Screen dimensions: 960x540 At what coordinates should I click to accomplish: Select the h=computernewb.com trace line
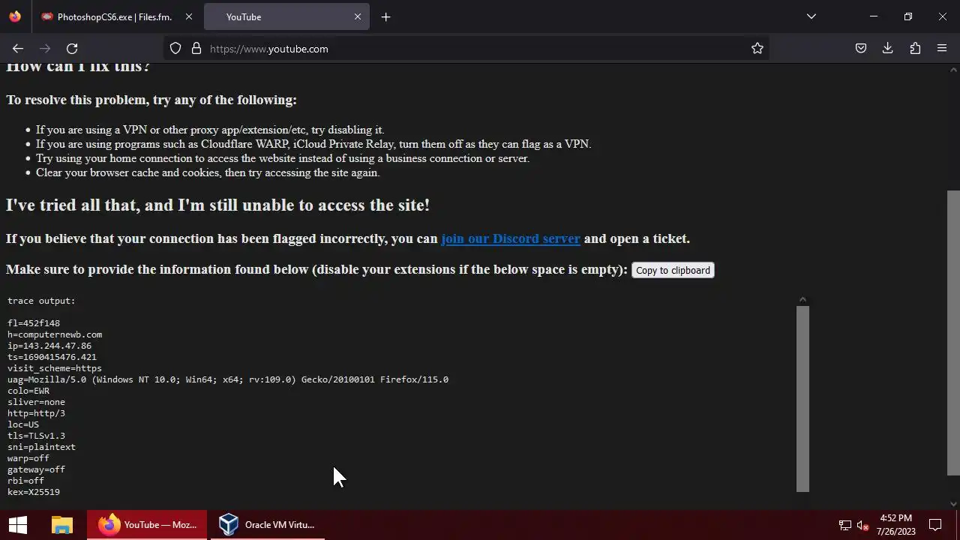coord(55,334)
